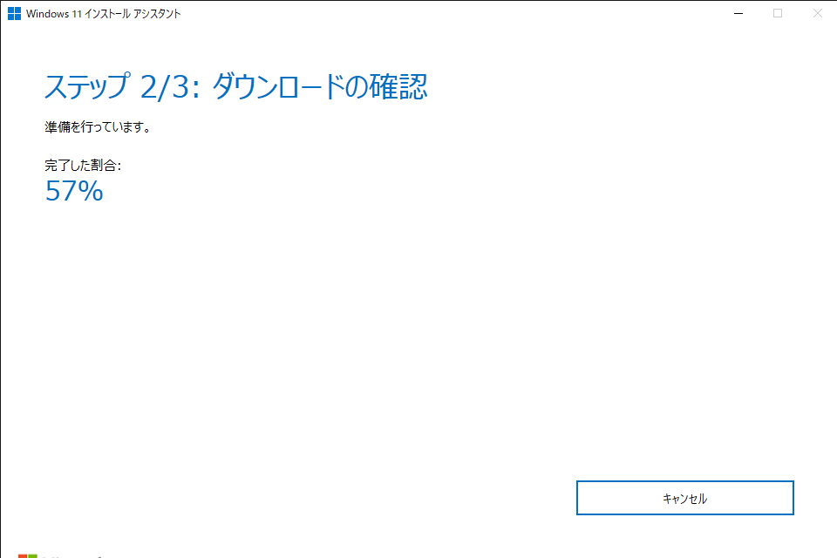Minimize the install assistant window

[x=738, y=13]
